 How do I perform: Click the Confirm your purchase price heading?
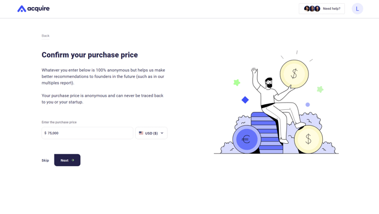[x=90, y=55]
